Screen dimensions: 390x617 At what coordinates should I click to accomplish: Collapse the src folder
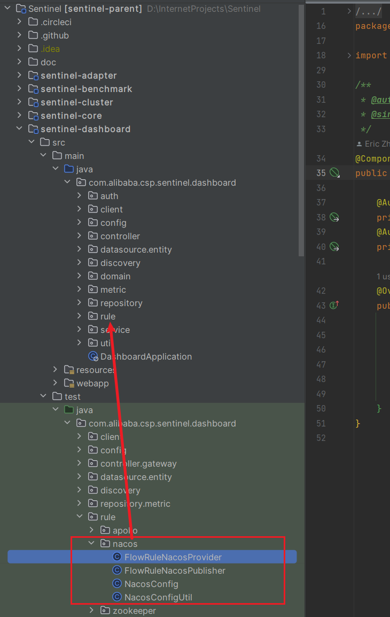click(x=32, y=142)
